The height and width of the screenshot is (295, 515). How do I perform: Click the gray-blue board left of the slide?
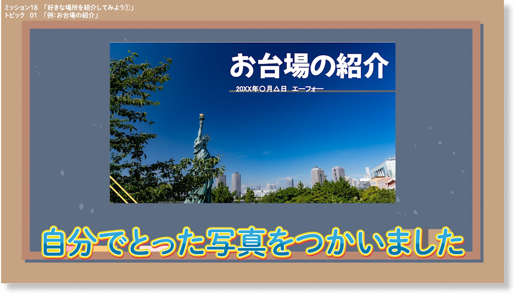[69, 125]
